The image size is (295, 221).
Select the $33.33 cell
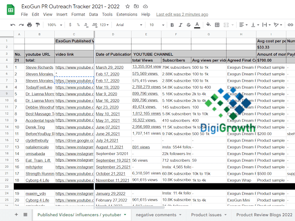pyautogui.click(x=271, y=47)
